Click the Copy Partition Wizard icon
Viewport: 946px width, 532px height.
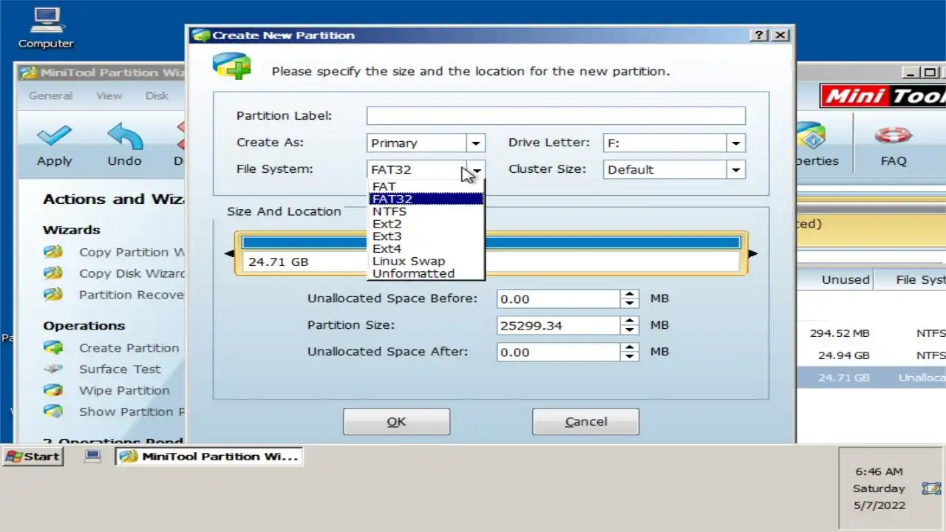pyautogui.click(x=52, y=252)
